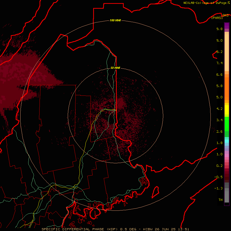Image resolution: width=231 pixels, height=231 pixels.
Task: Pick the peach segment of the color bar
Action: pyautogui.click(x=227, y=53)
